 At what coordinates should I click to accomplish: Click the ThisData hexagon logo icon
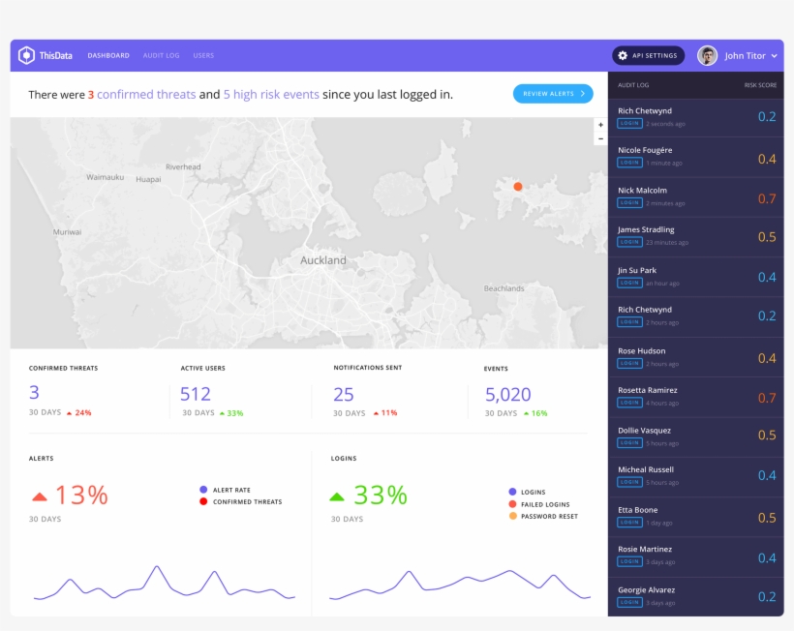point(26,55)
